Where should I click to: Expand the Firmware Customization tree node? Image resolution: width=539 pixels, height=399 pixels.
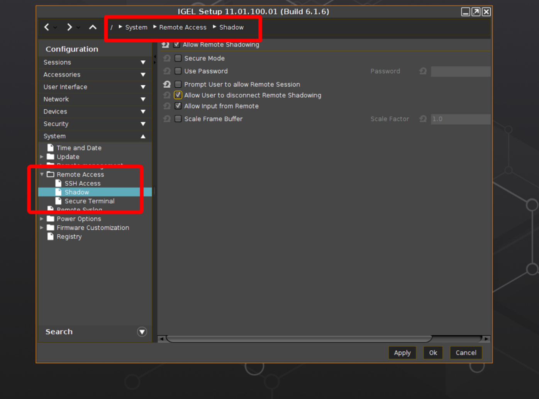pyautogui.click(x=42, y=227)
